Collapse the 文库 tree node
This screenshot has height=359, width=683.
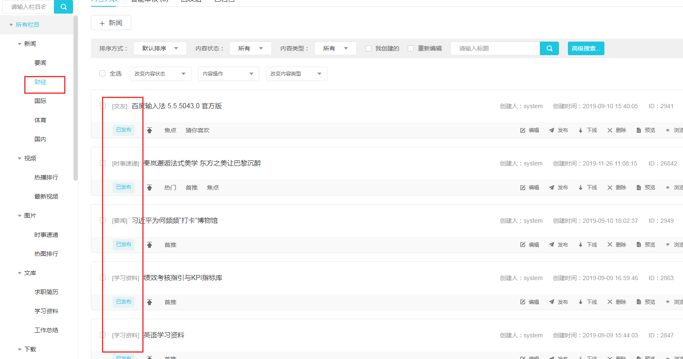(20, 273)
